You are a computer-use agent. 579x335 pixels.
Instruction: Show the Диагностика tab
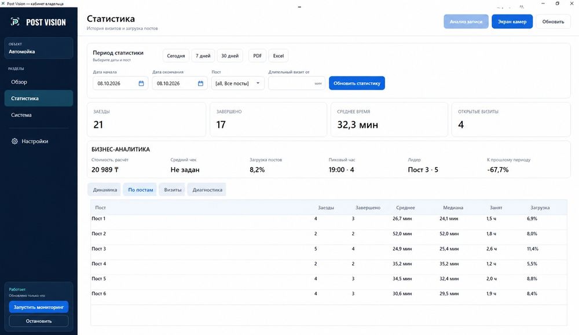[x=207, y=190]
